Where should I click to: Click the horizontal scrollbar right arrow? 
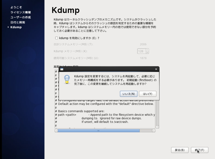tap(153, 131)
